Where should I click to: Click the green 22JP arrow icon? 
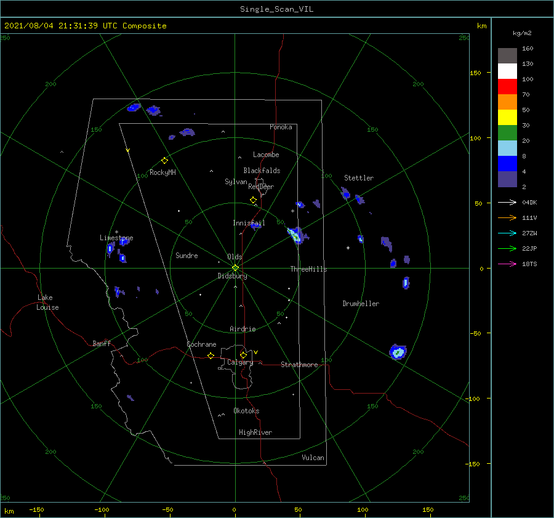pyautogui.click(x=507, y=249)
